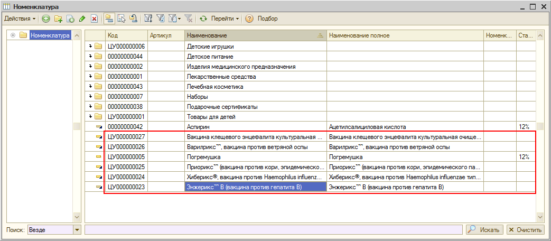This screenshot has width=551, height=241.
Task: Open the Поиск Везде dropdown arrow
Action: (x=77, y=230)
